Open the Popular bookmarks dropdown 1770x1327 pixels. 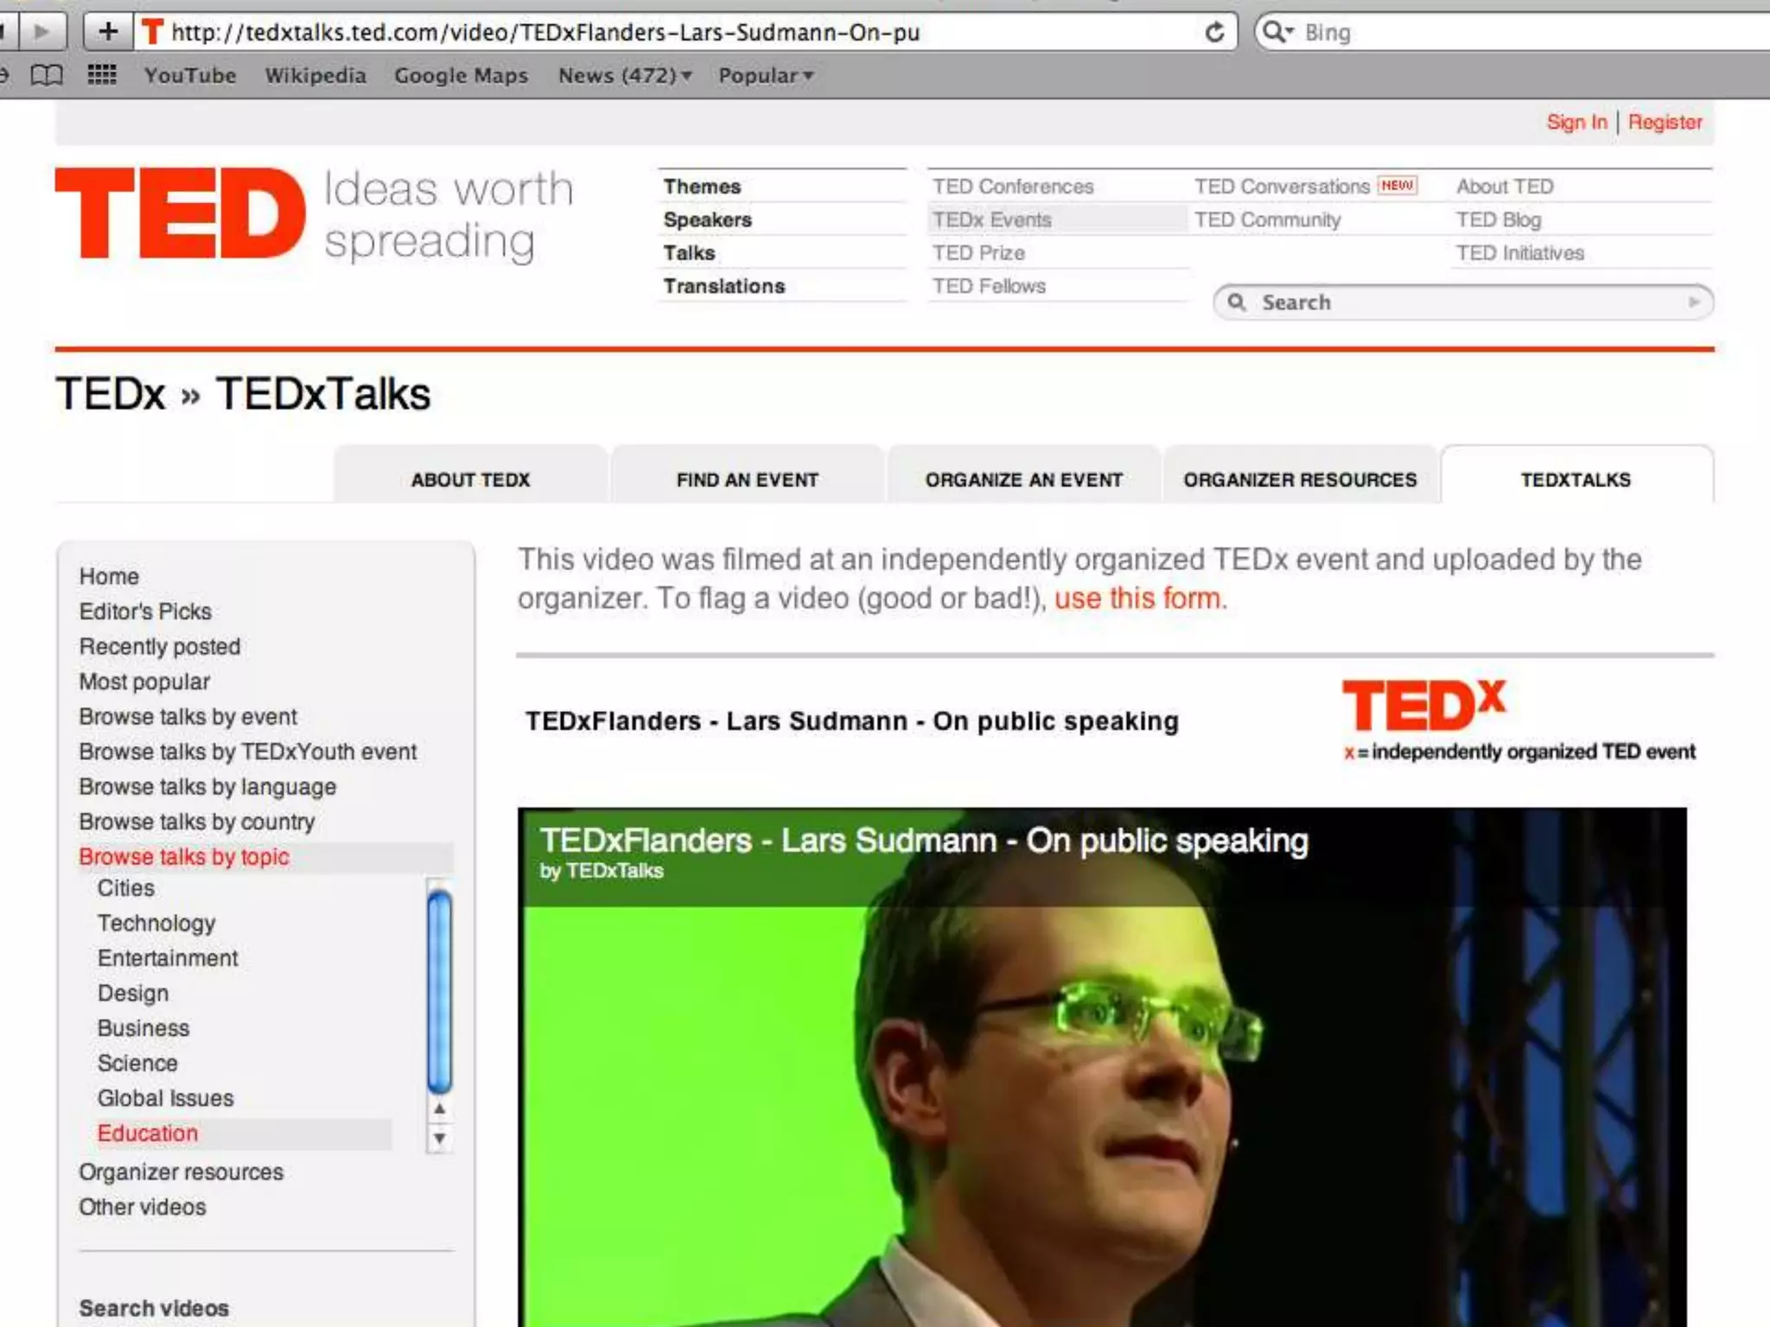[x=766, y=75]
